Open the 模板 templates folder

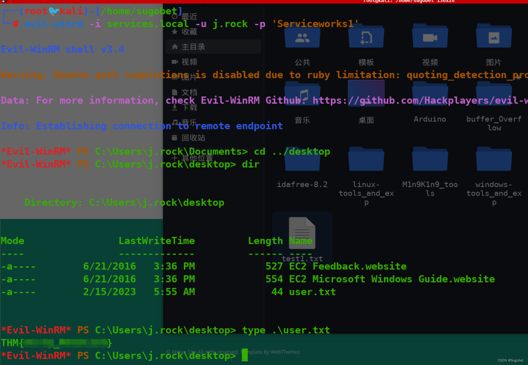(x=366, y=36)
